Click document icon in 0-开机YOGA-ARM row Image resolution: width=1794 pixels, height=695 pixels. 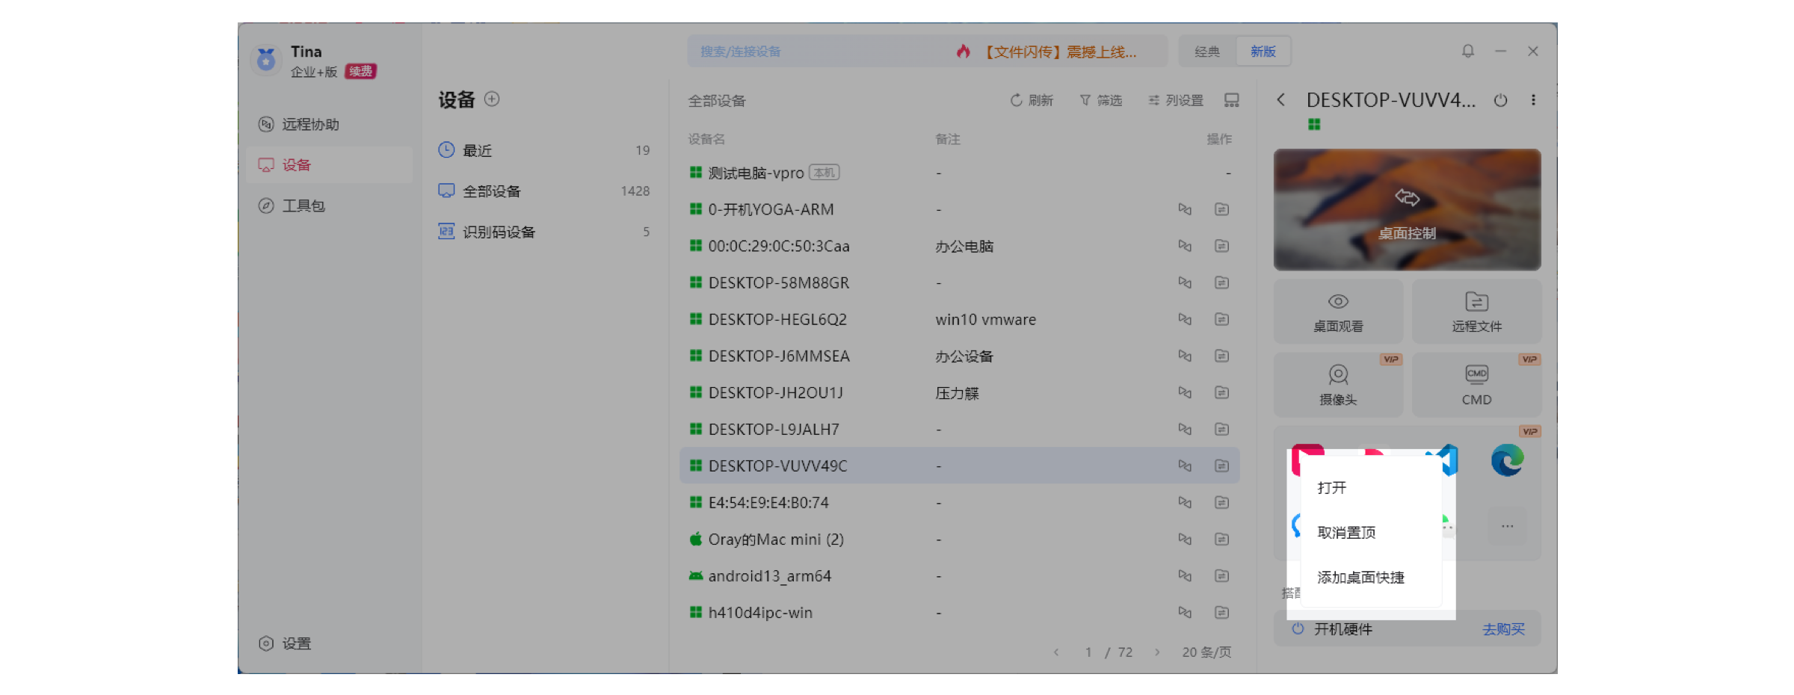pyautogui.click(x=1221, y=209)
